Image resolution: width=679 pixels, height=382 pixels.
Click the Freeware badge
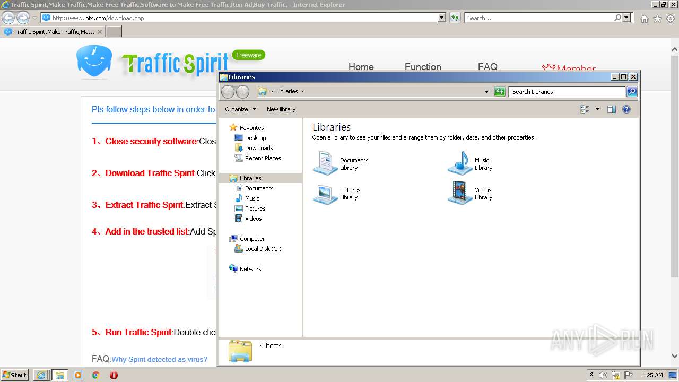(x=249, y=55)
